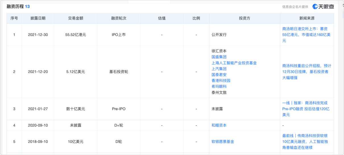Click the 估值 column header
Screen dimensions: 344x155
tap(162, 18)
